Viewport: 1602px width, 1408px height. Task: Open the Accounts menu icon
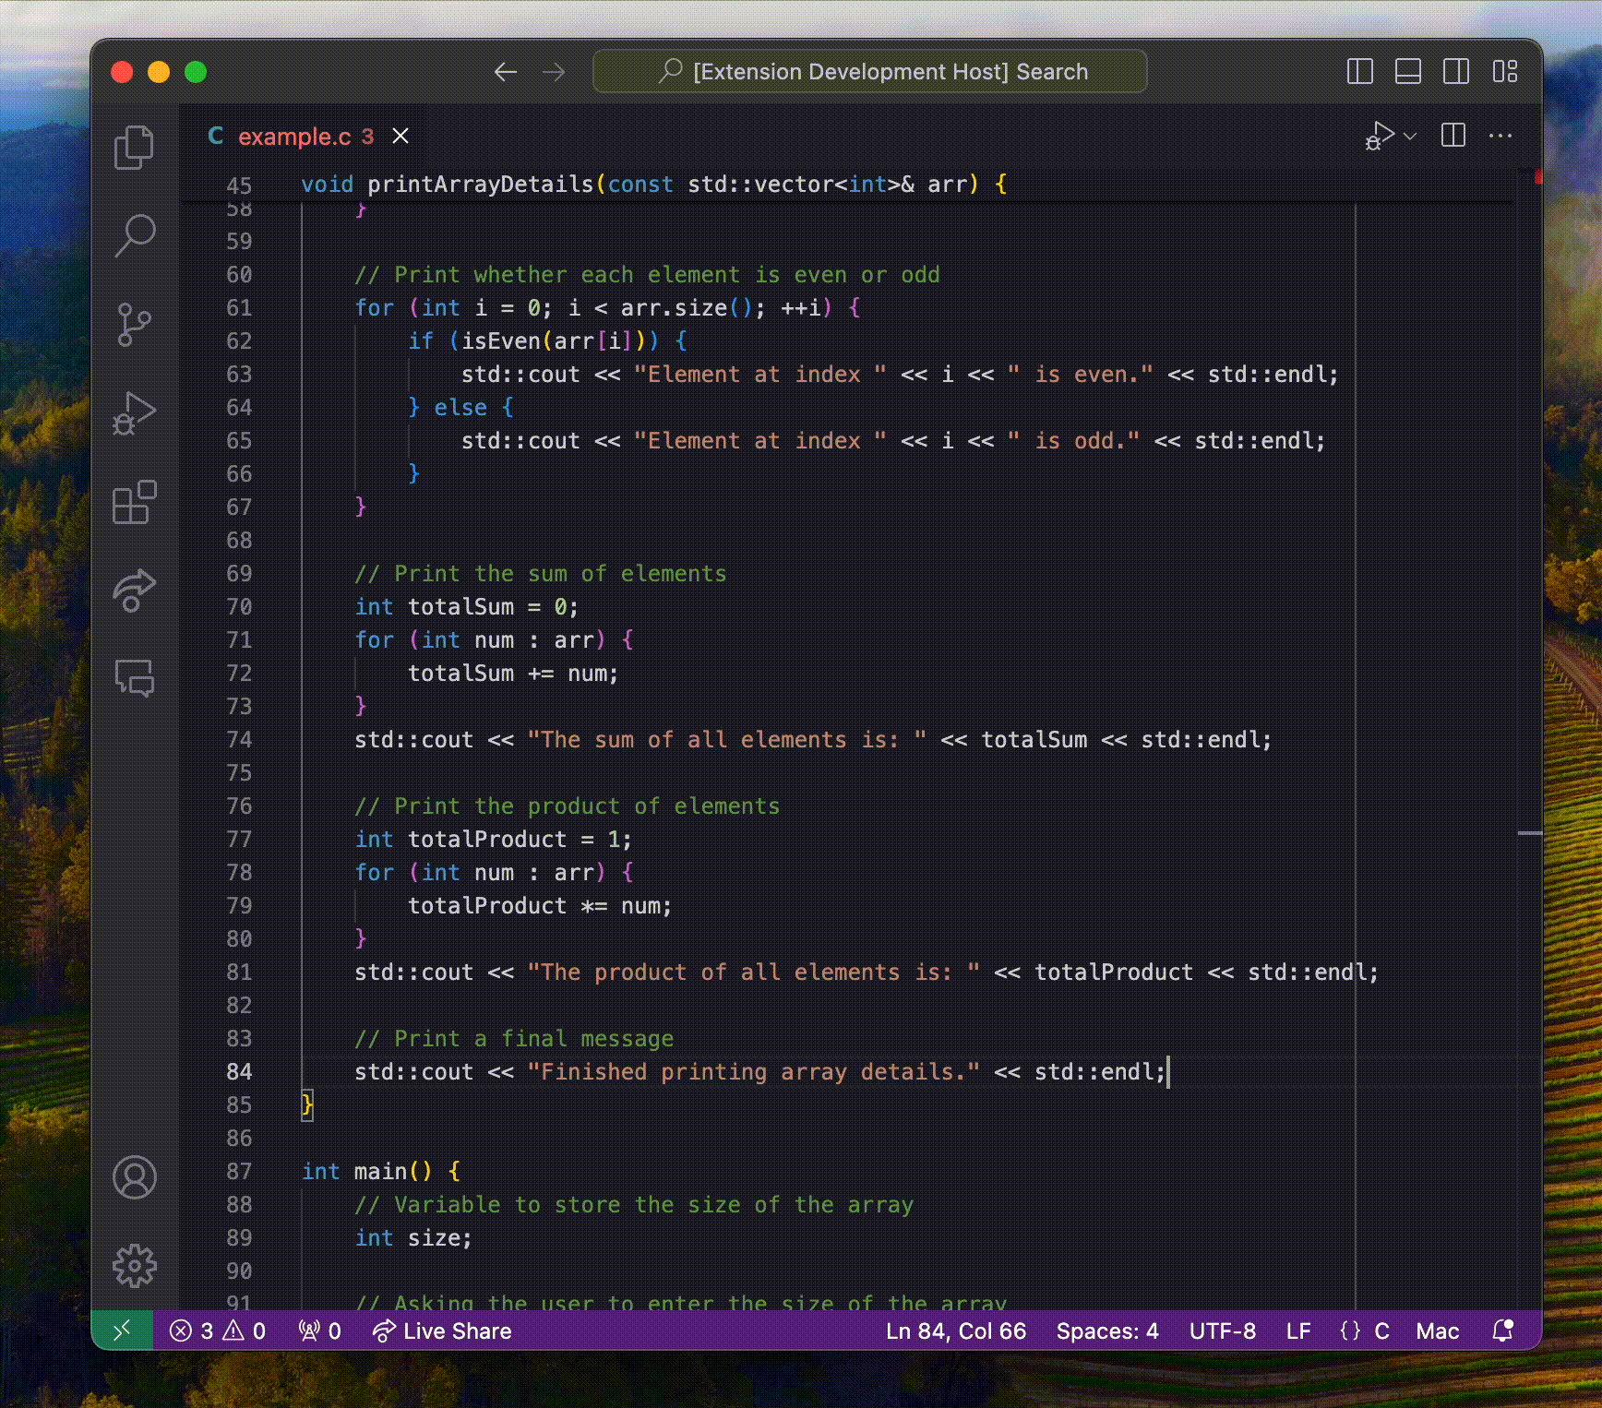point(135,1177)
